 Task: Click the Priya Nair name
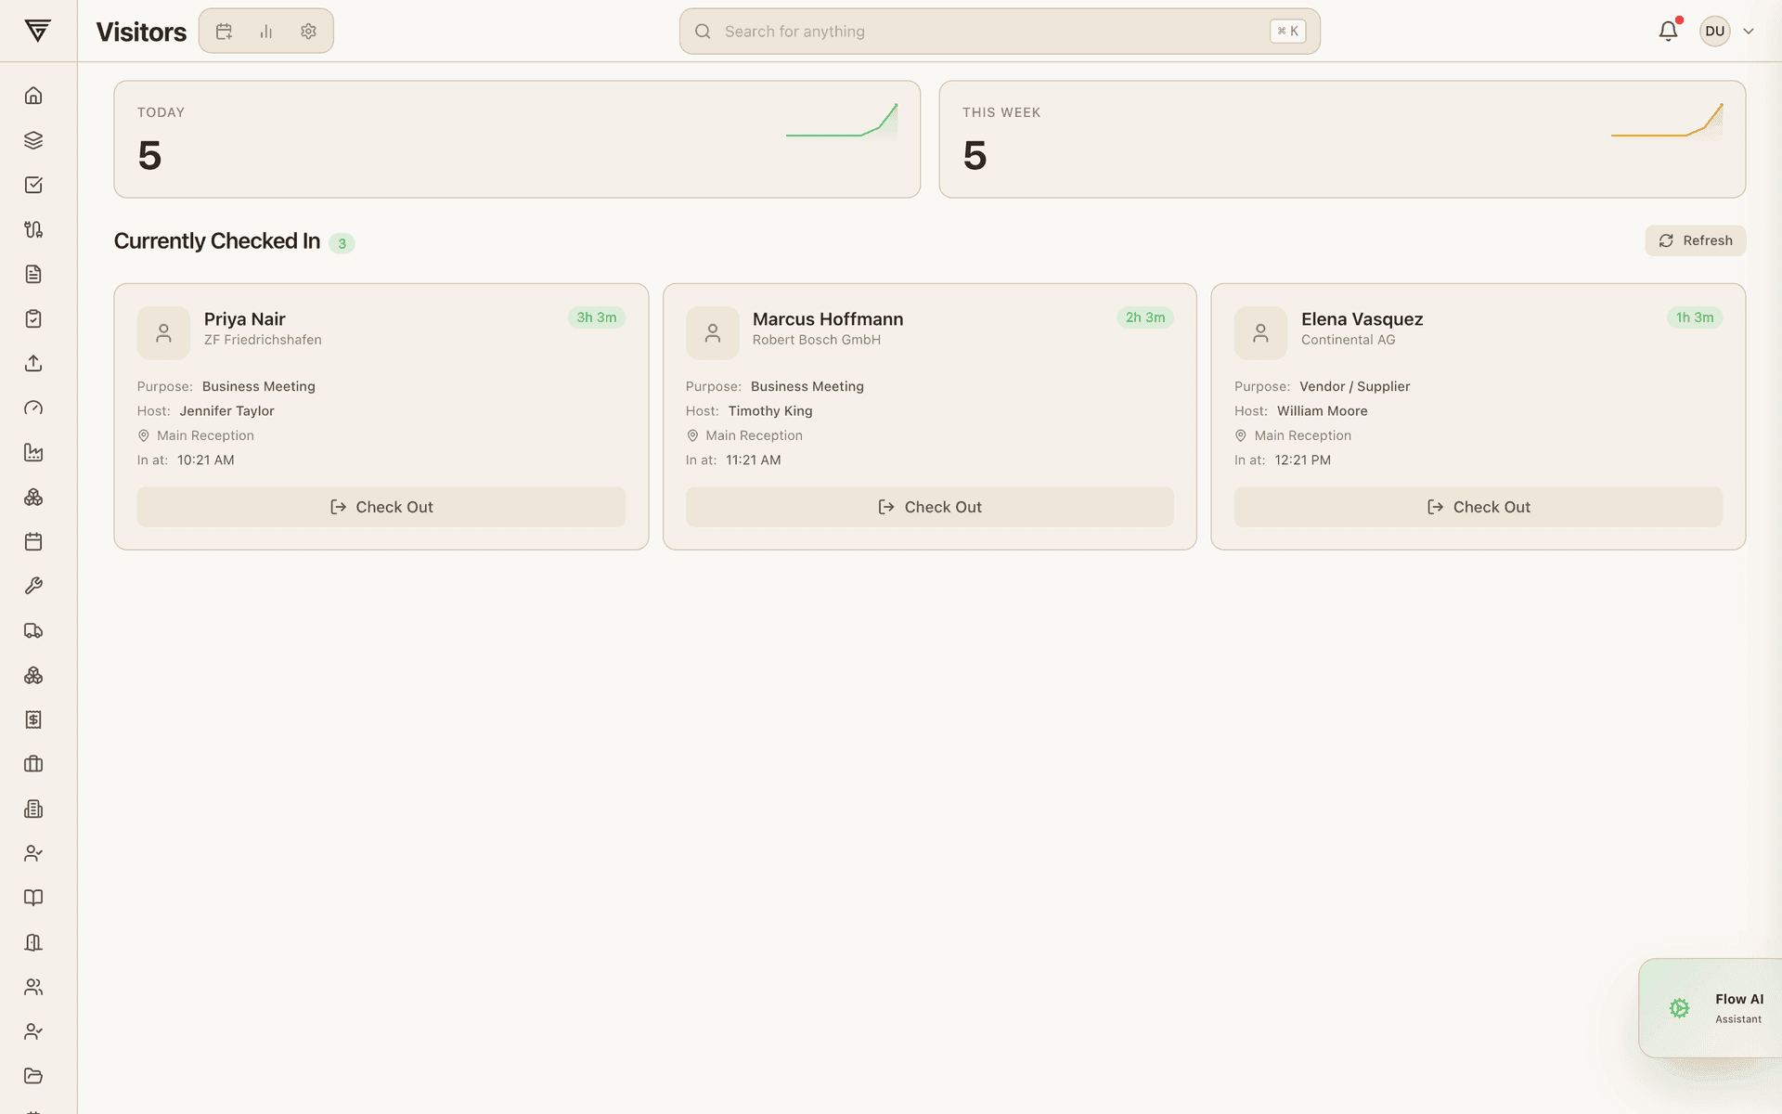click(x=245, y=318)
